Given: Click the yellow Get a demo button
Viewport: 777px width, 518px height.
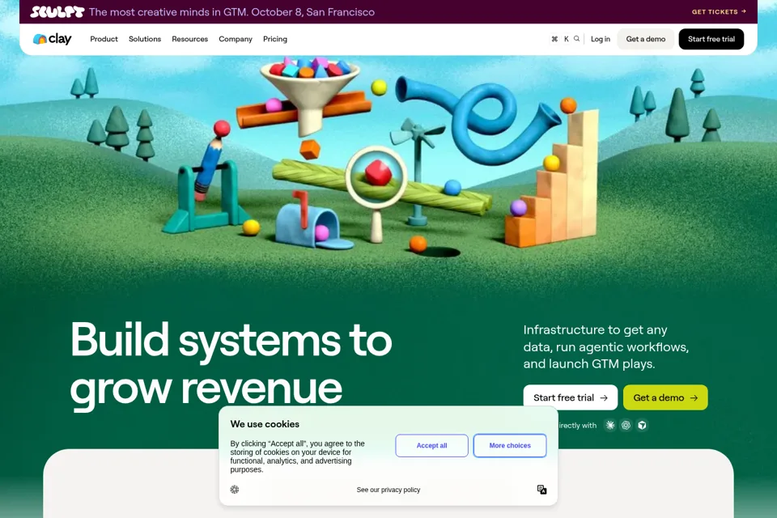Looking at the screenshot, I should (x=665, y=397).
